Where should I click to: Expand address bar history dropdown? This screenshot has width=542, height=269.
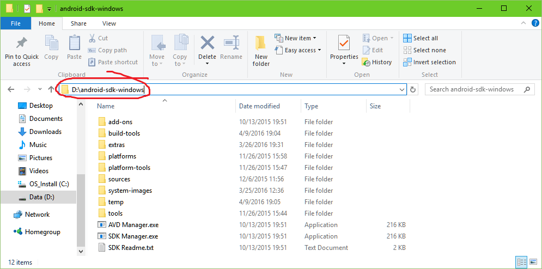(402, 89)
